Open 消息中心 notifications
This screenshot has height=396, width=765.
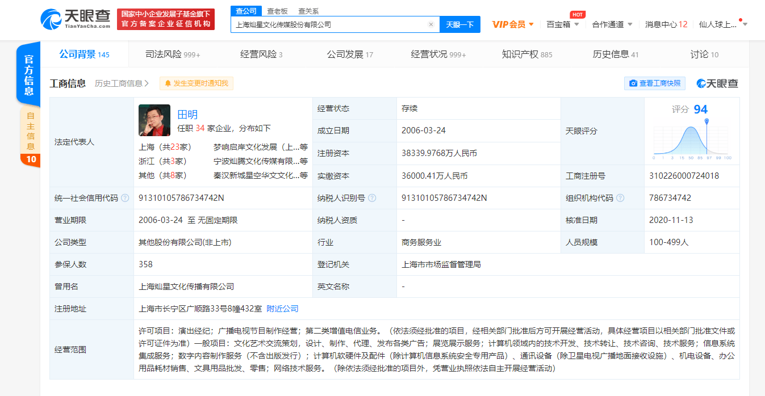[666, 24]
